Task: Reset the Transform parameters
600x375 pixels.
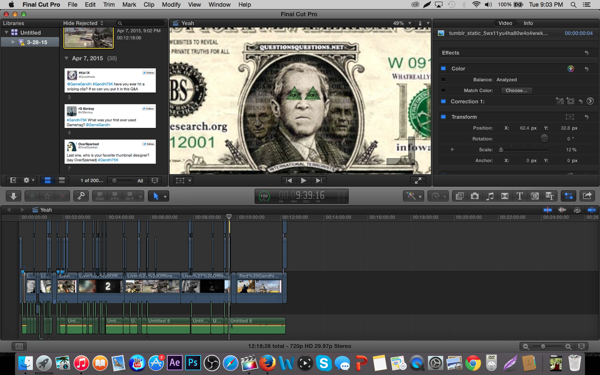Action: click(x=586, y=116)
